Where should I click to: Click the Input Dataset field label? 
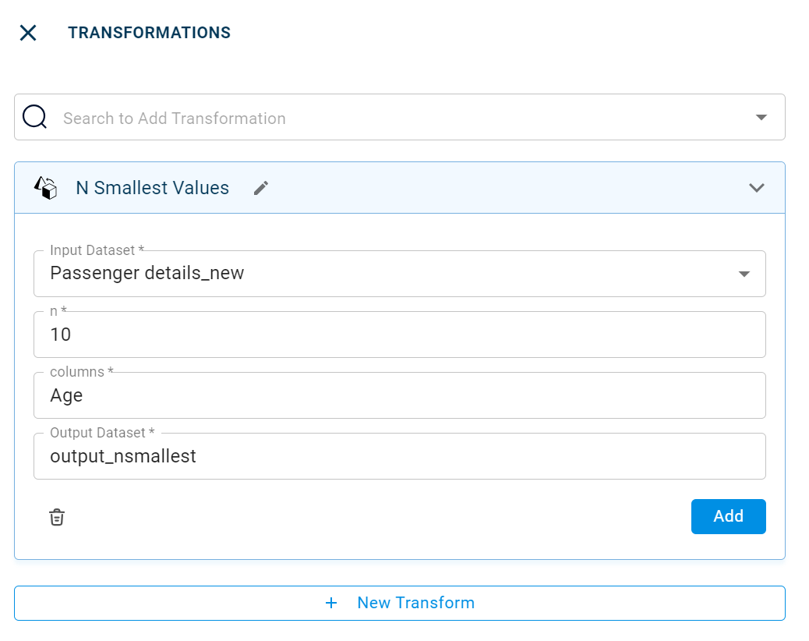tap(97, 250)
